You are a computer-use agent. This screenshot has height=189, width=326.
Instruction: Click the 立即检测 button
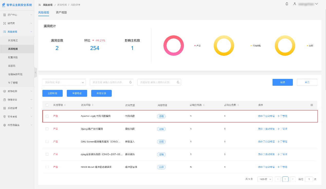52,93
